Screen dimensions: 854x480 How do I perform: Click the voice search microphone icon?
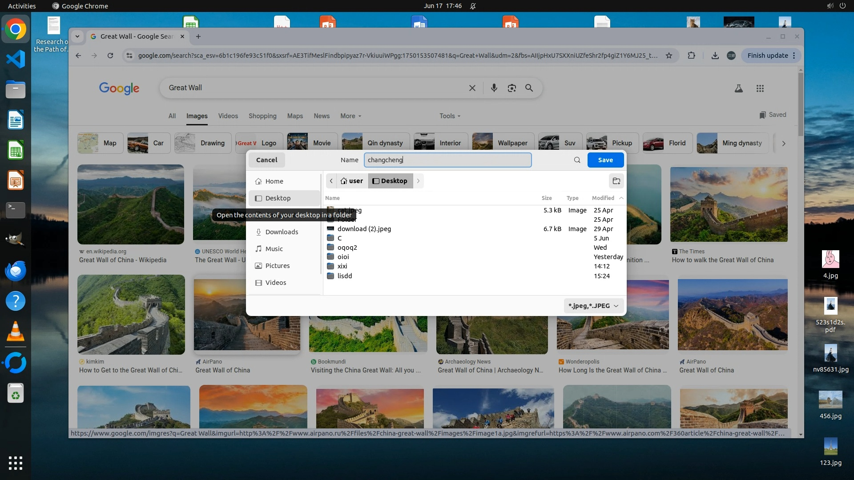(494, 88)
